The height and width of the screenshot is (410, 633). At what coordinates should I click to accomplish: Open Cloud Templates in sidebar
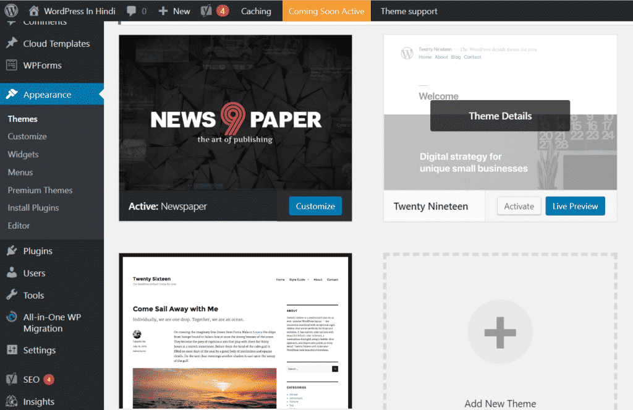point(56,43)
